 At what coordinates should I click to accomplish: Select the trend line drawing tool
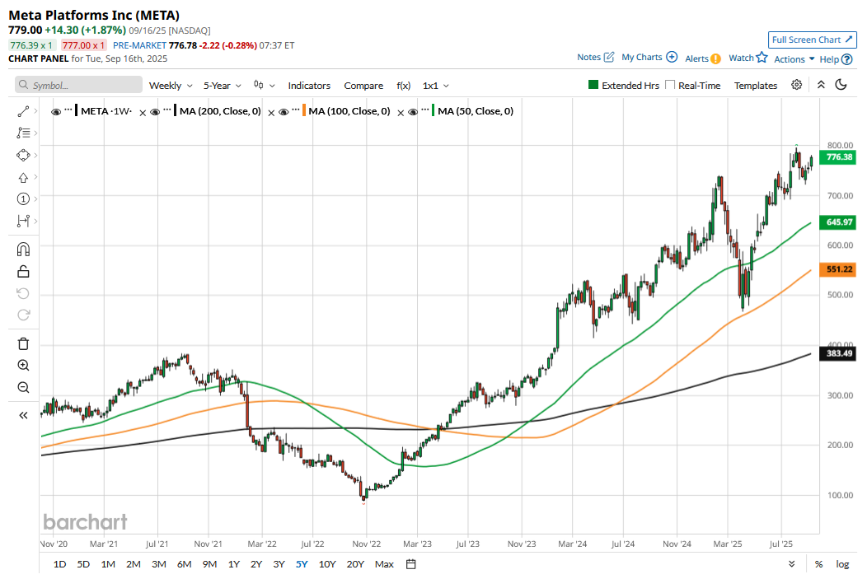point(23,111)
